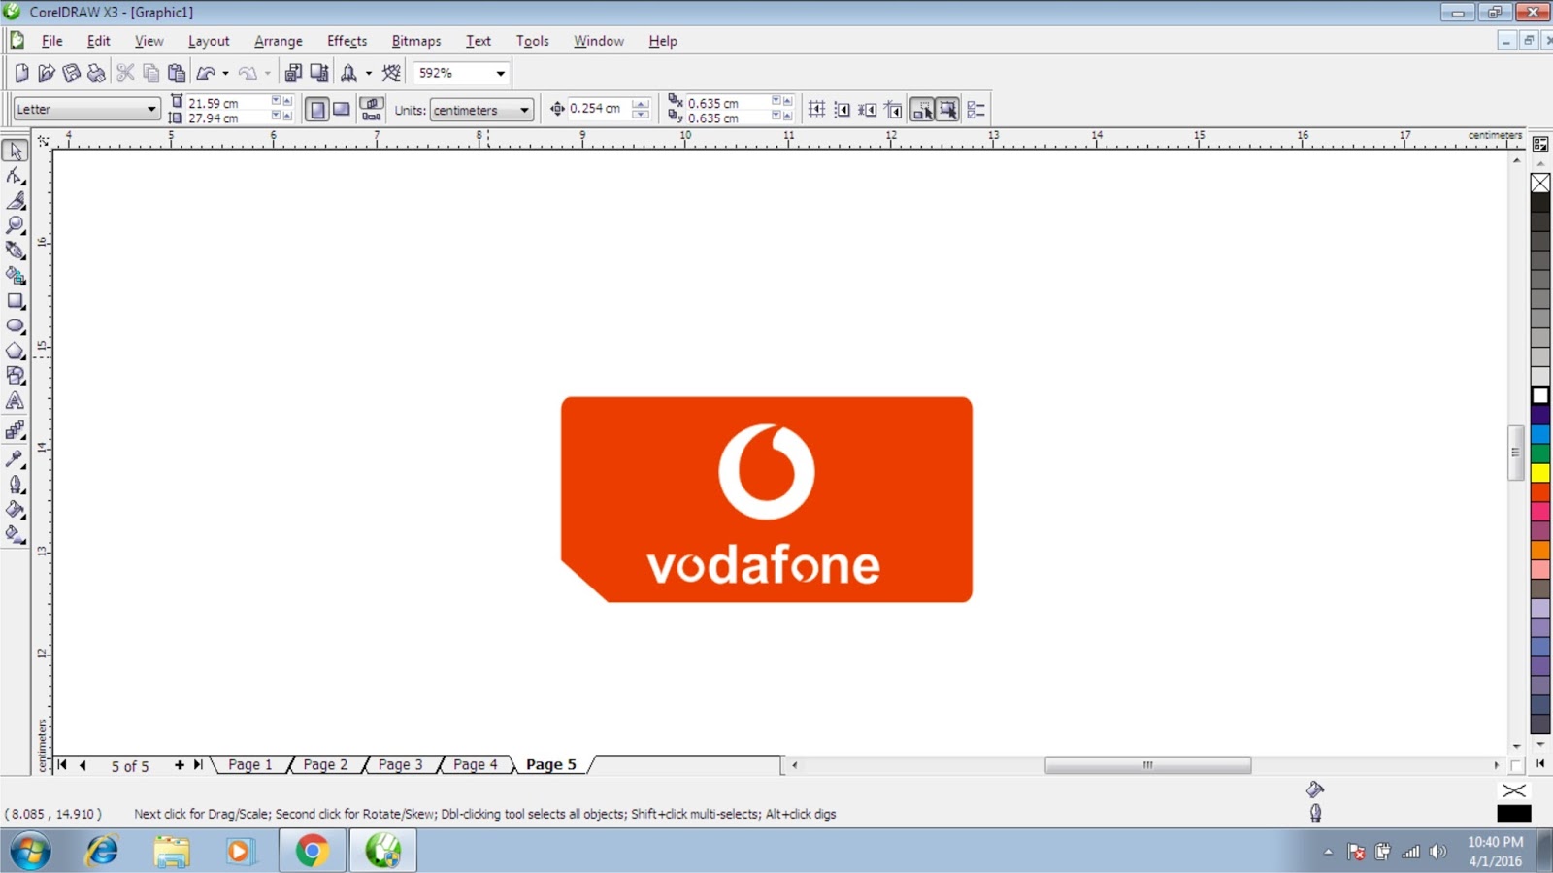Set page orientation to Portrait
The width and height of the screenshot is (1553, 873).
(x=317, y=110)
